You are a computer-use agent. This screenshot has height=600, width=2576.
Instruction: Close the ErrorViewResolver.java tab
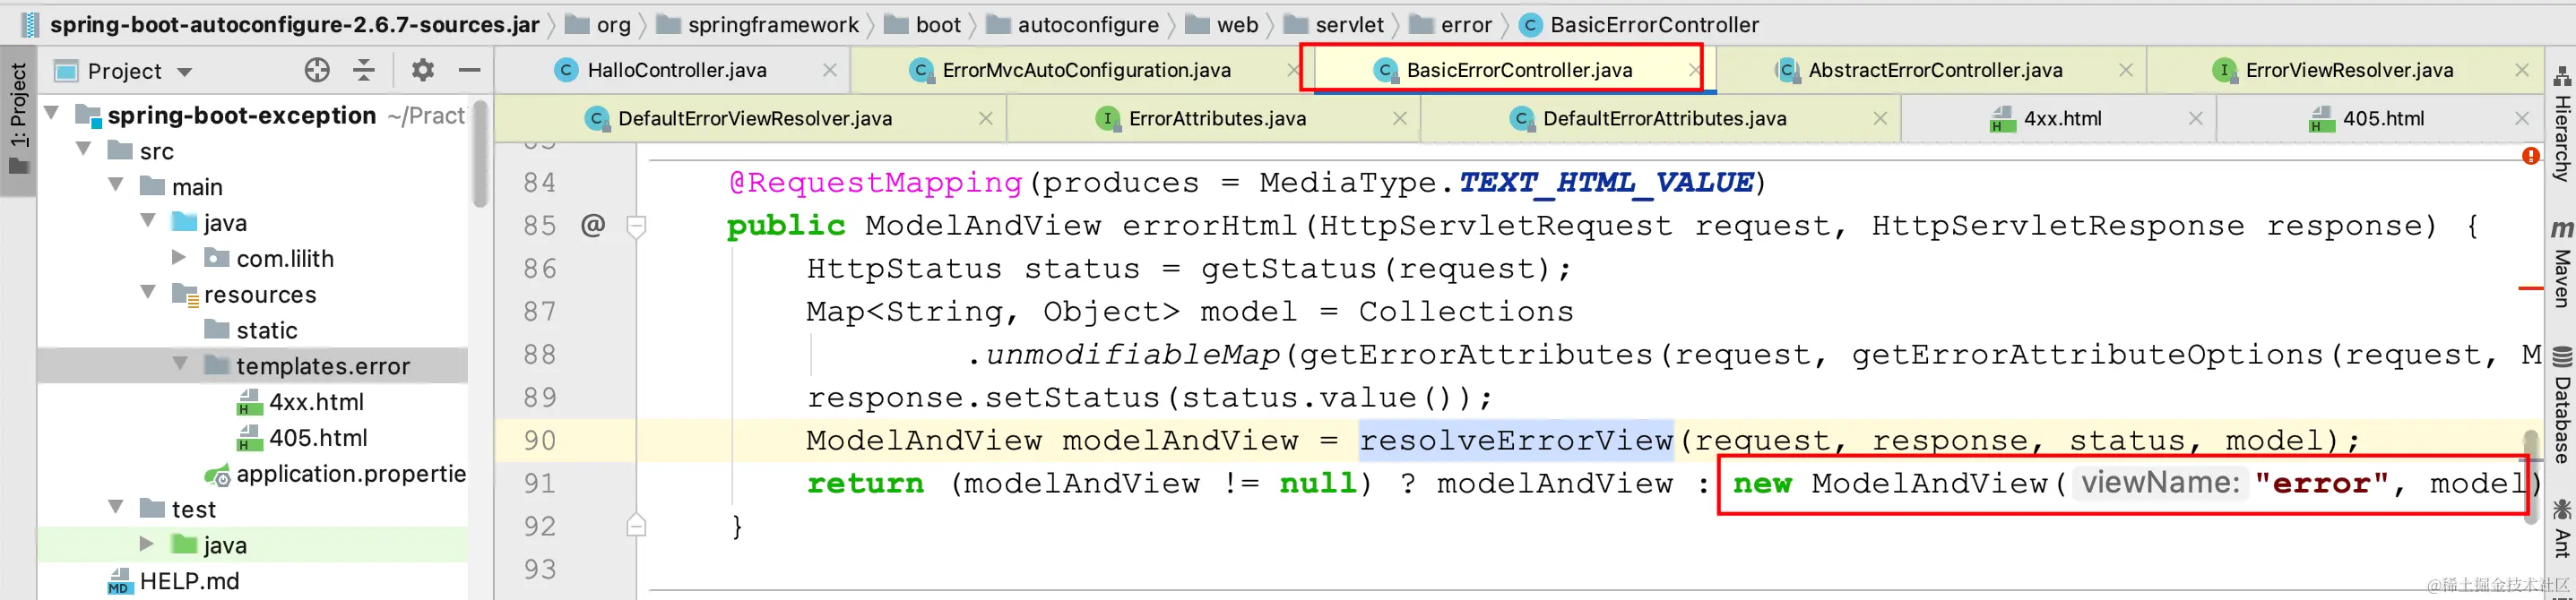click(2522, 70)
